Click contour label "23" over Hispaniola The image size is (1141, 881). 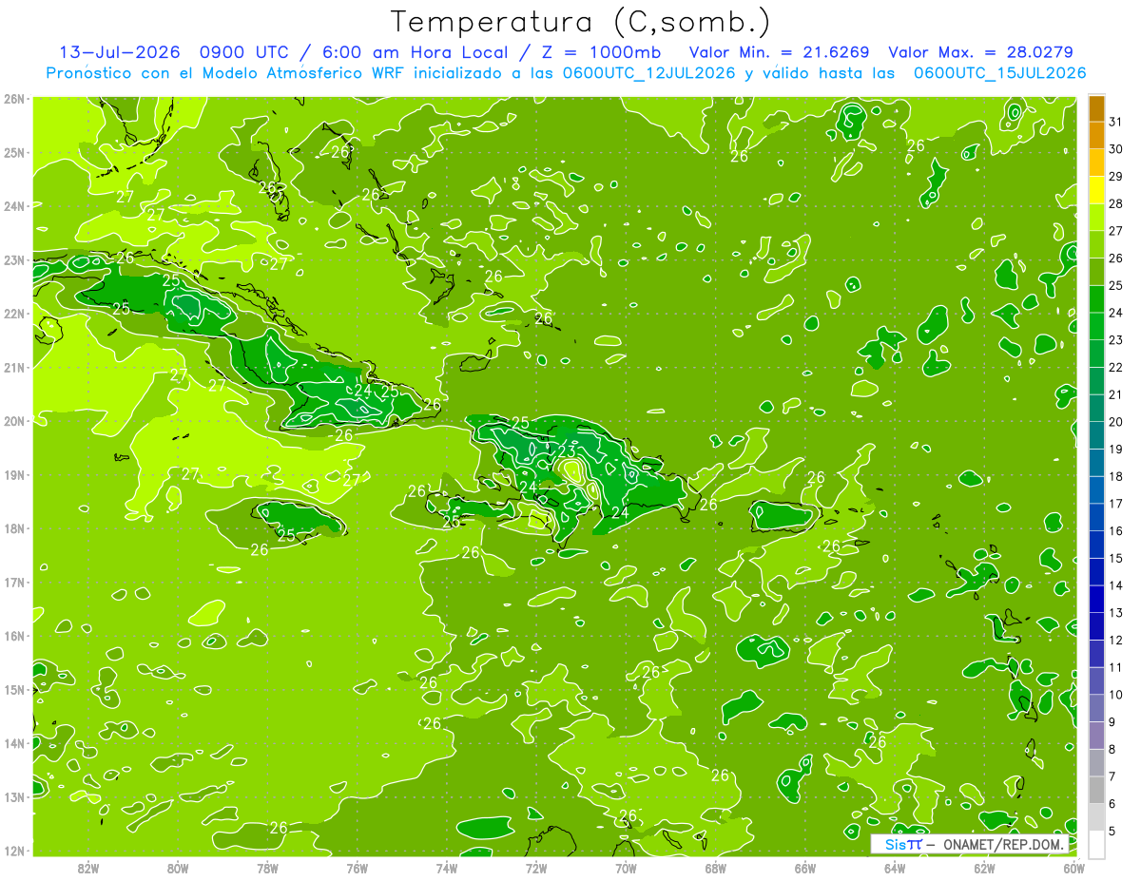(x=567, y=450)
